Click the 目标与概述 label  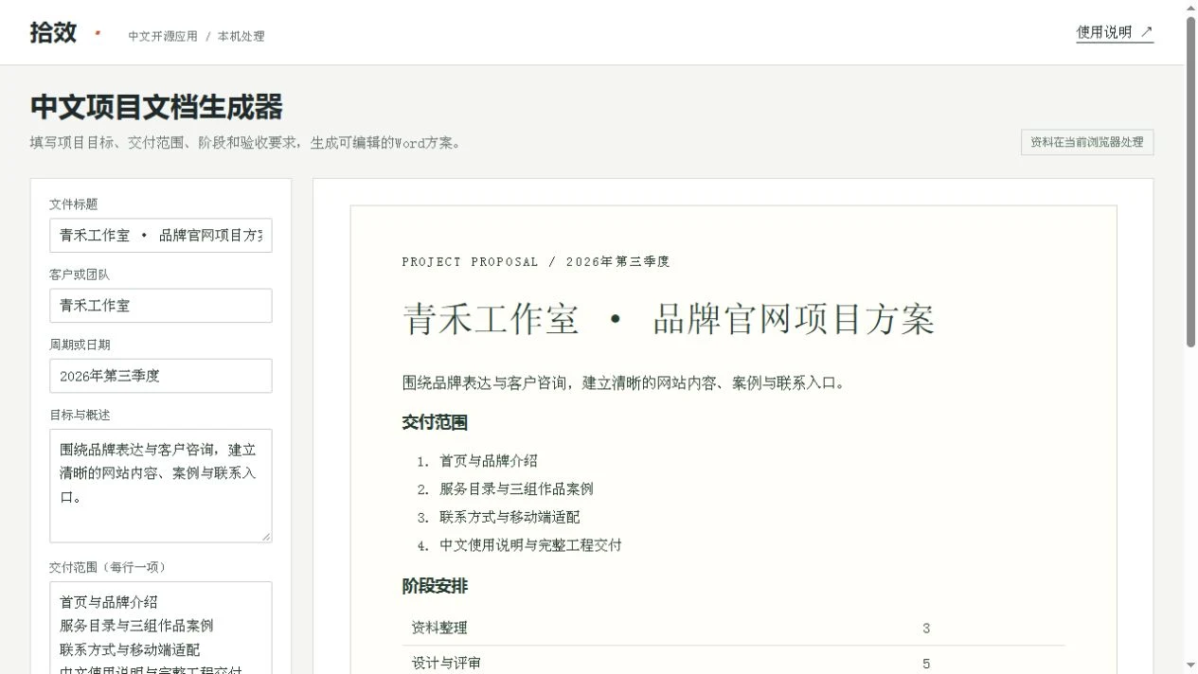point(80,415)
